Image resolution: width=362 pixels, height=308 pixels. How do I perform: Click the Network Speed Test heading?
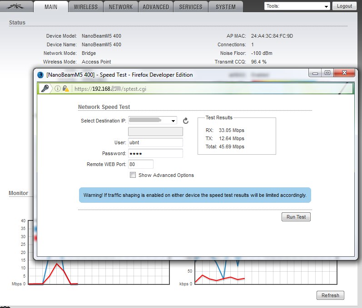point(104,107)
